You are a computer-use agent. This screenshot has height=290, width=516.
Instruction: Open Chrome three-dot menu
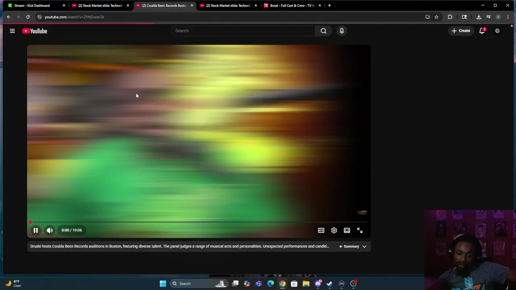[x=508, y=17]
